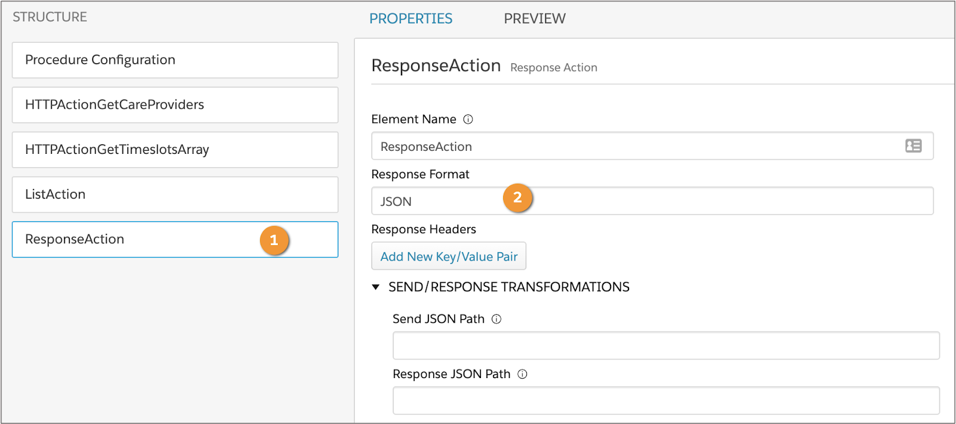Click the Response Headers label

(x=424, y=230)
